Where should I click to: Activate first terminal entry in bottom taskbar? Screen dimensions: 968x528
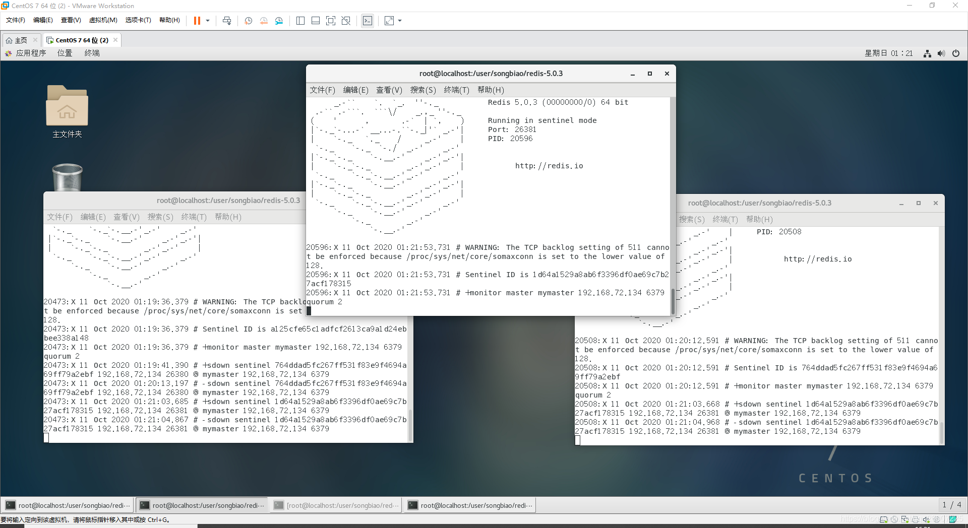[68, 505]
